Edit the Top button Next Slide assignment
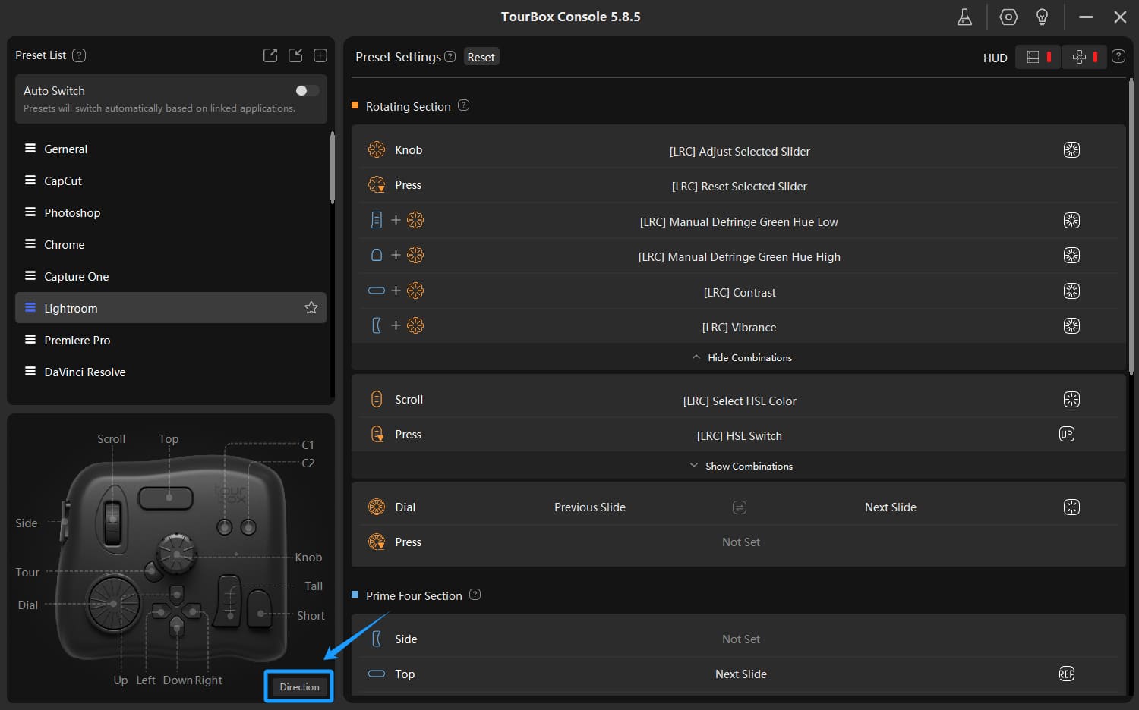1139x710 pixels. coord(741,674)
